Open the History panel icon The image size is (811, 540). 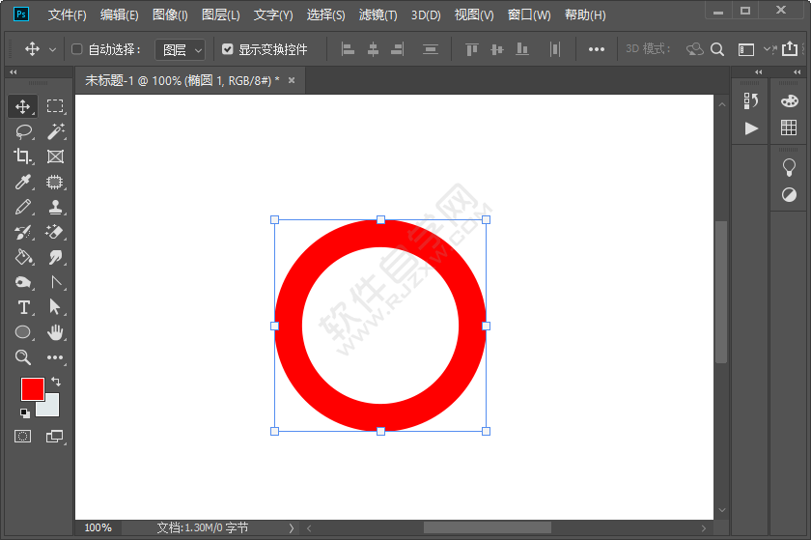click(x=751, y=100)
